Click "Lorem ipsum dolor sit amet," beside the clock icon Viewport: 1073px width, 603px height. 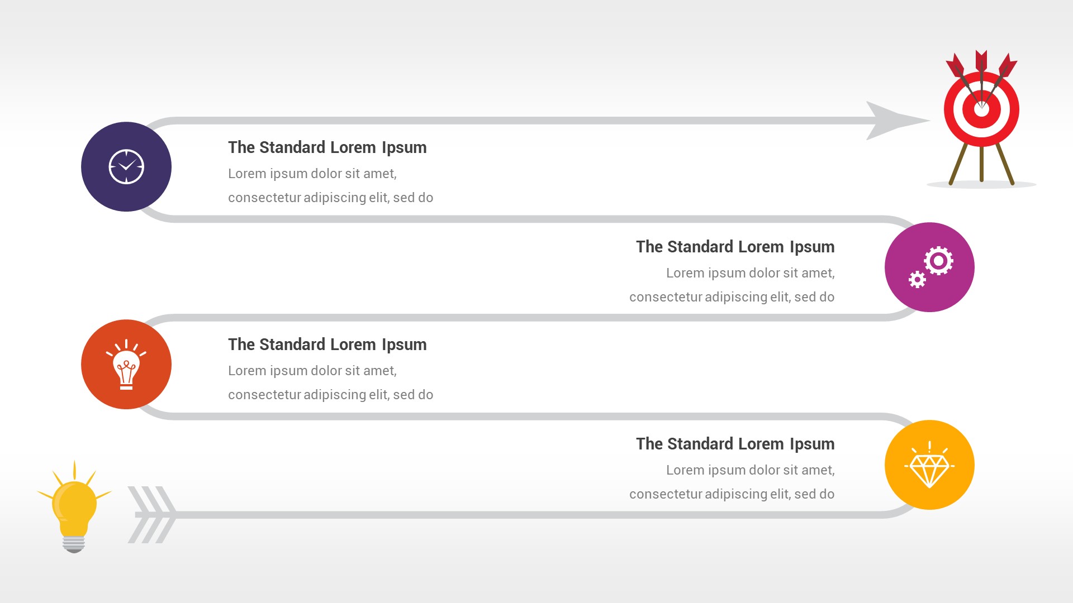(312, 174)
